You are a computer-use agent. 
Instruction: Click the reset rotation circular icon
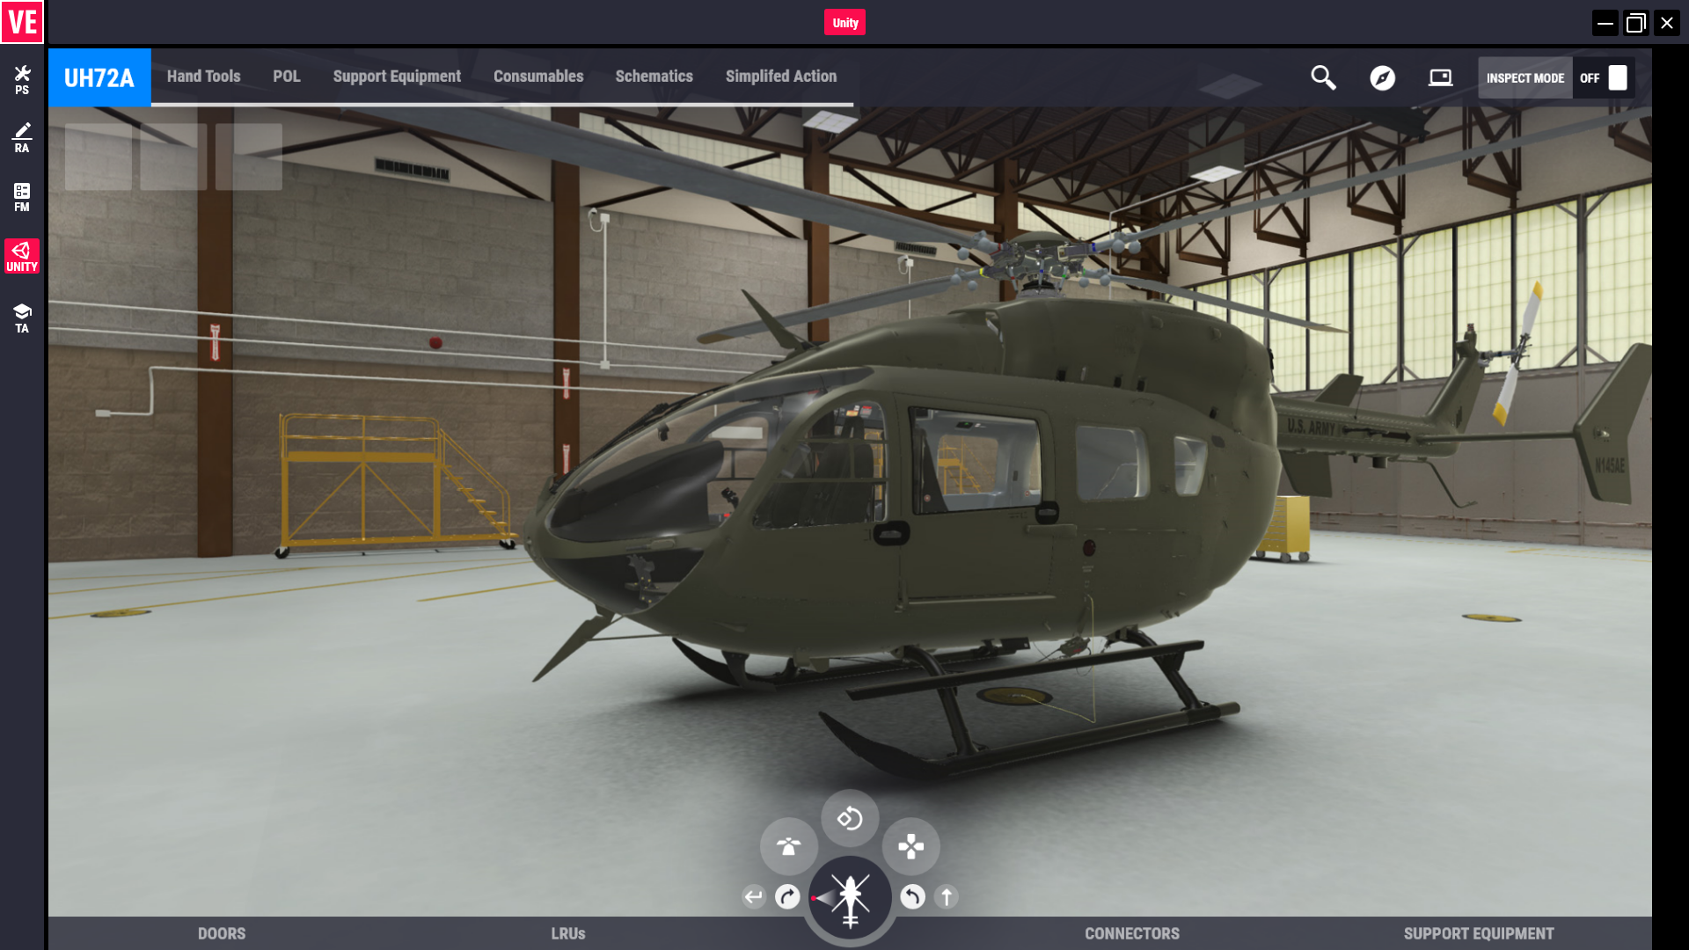pos(850,819)
